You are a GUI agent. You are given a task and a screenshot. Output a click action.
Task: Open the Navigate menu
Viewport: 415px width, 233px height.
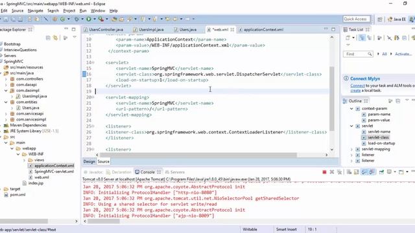click(36, 10)
